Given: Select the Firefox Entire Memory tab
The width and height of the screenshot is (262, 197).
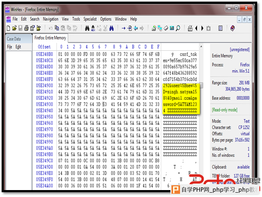Looking at the screenshot, I should coord(50,38).
